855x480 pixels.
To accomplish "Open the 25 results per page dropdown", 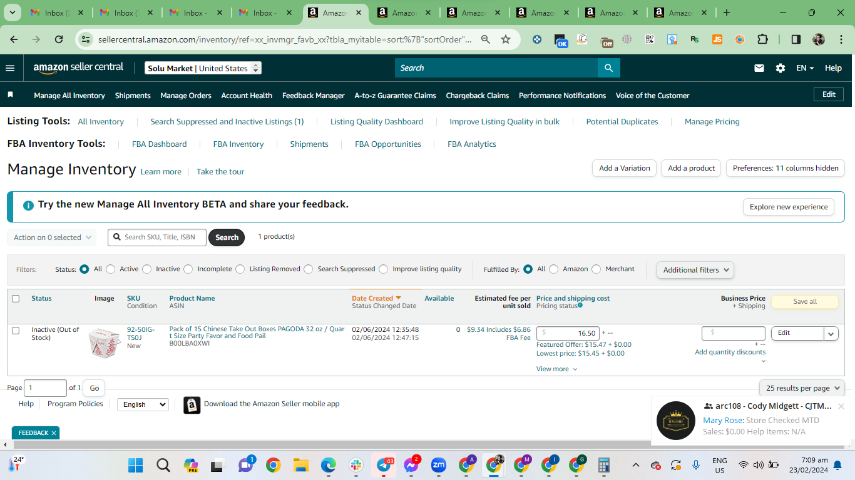I will click(x=802, y=388).
